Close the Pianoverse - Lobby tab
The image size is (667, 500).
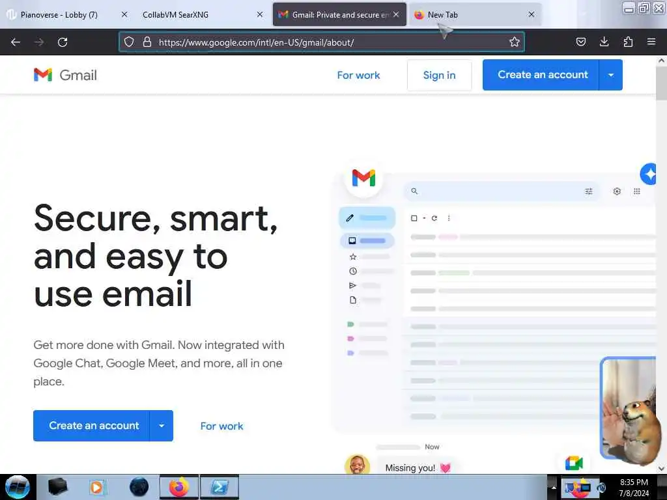[x=124, y=14]
